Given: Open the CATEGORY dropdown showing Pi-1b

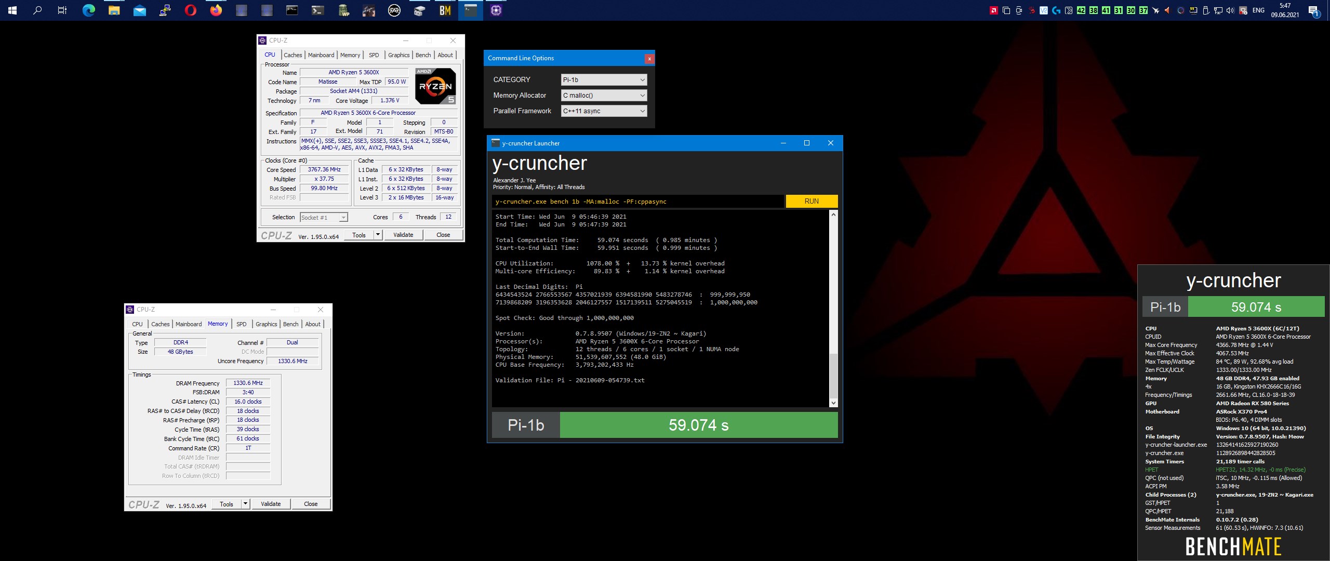Looking at the screenshot, I should coord(604,79).
